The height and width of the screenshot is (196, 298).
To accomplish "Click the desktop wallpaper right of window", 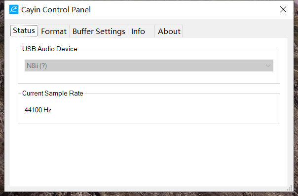I will 296,95.
